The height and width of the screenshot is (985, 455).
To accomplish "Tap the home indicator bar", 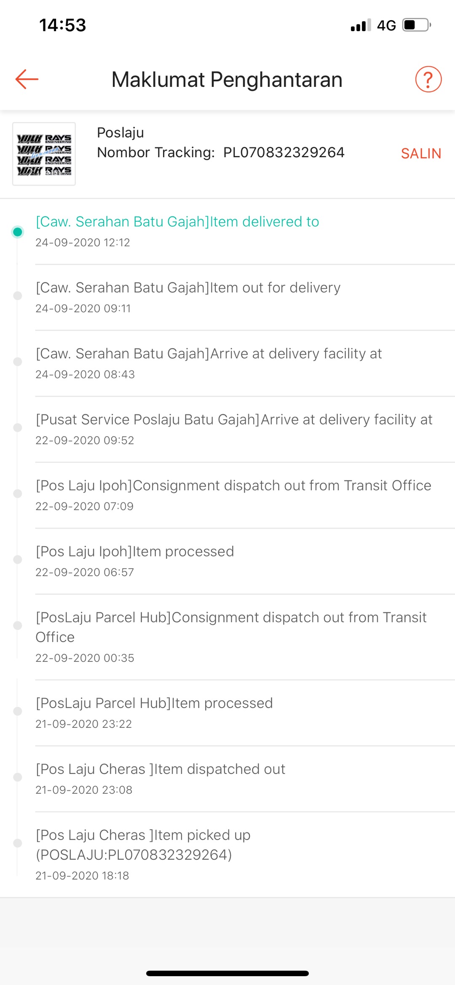I will pyautogui.click(x=227, y=973).
